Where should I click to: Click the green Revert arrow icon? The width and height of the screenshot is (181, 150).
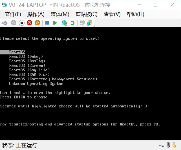coord(73,23)
